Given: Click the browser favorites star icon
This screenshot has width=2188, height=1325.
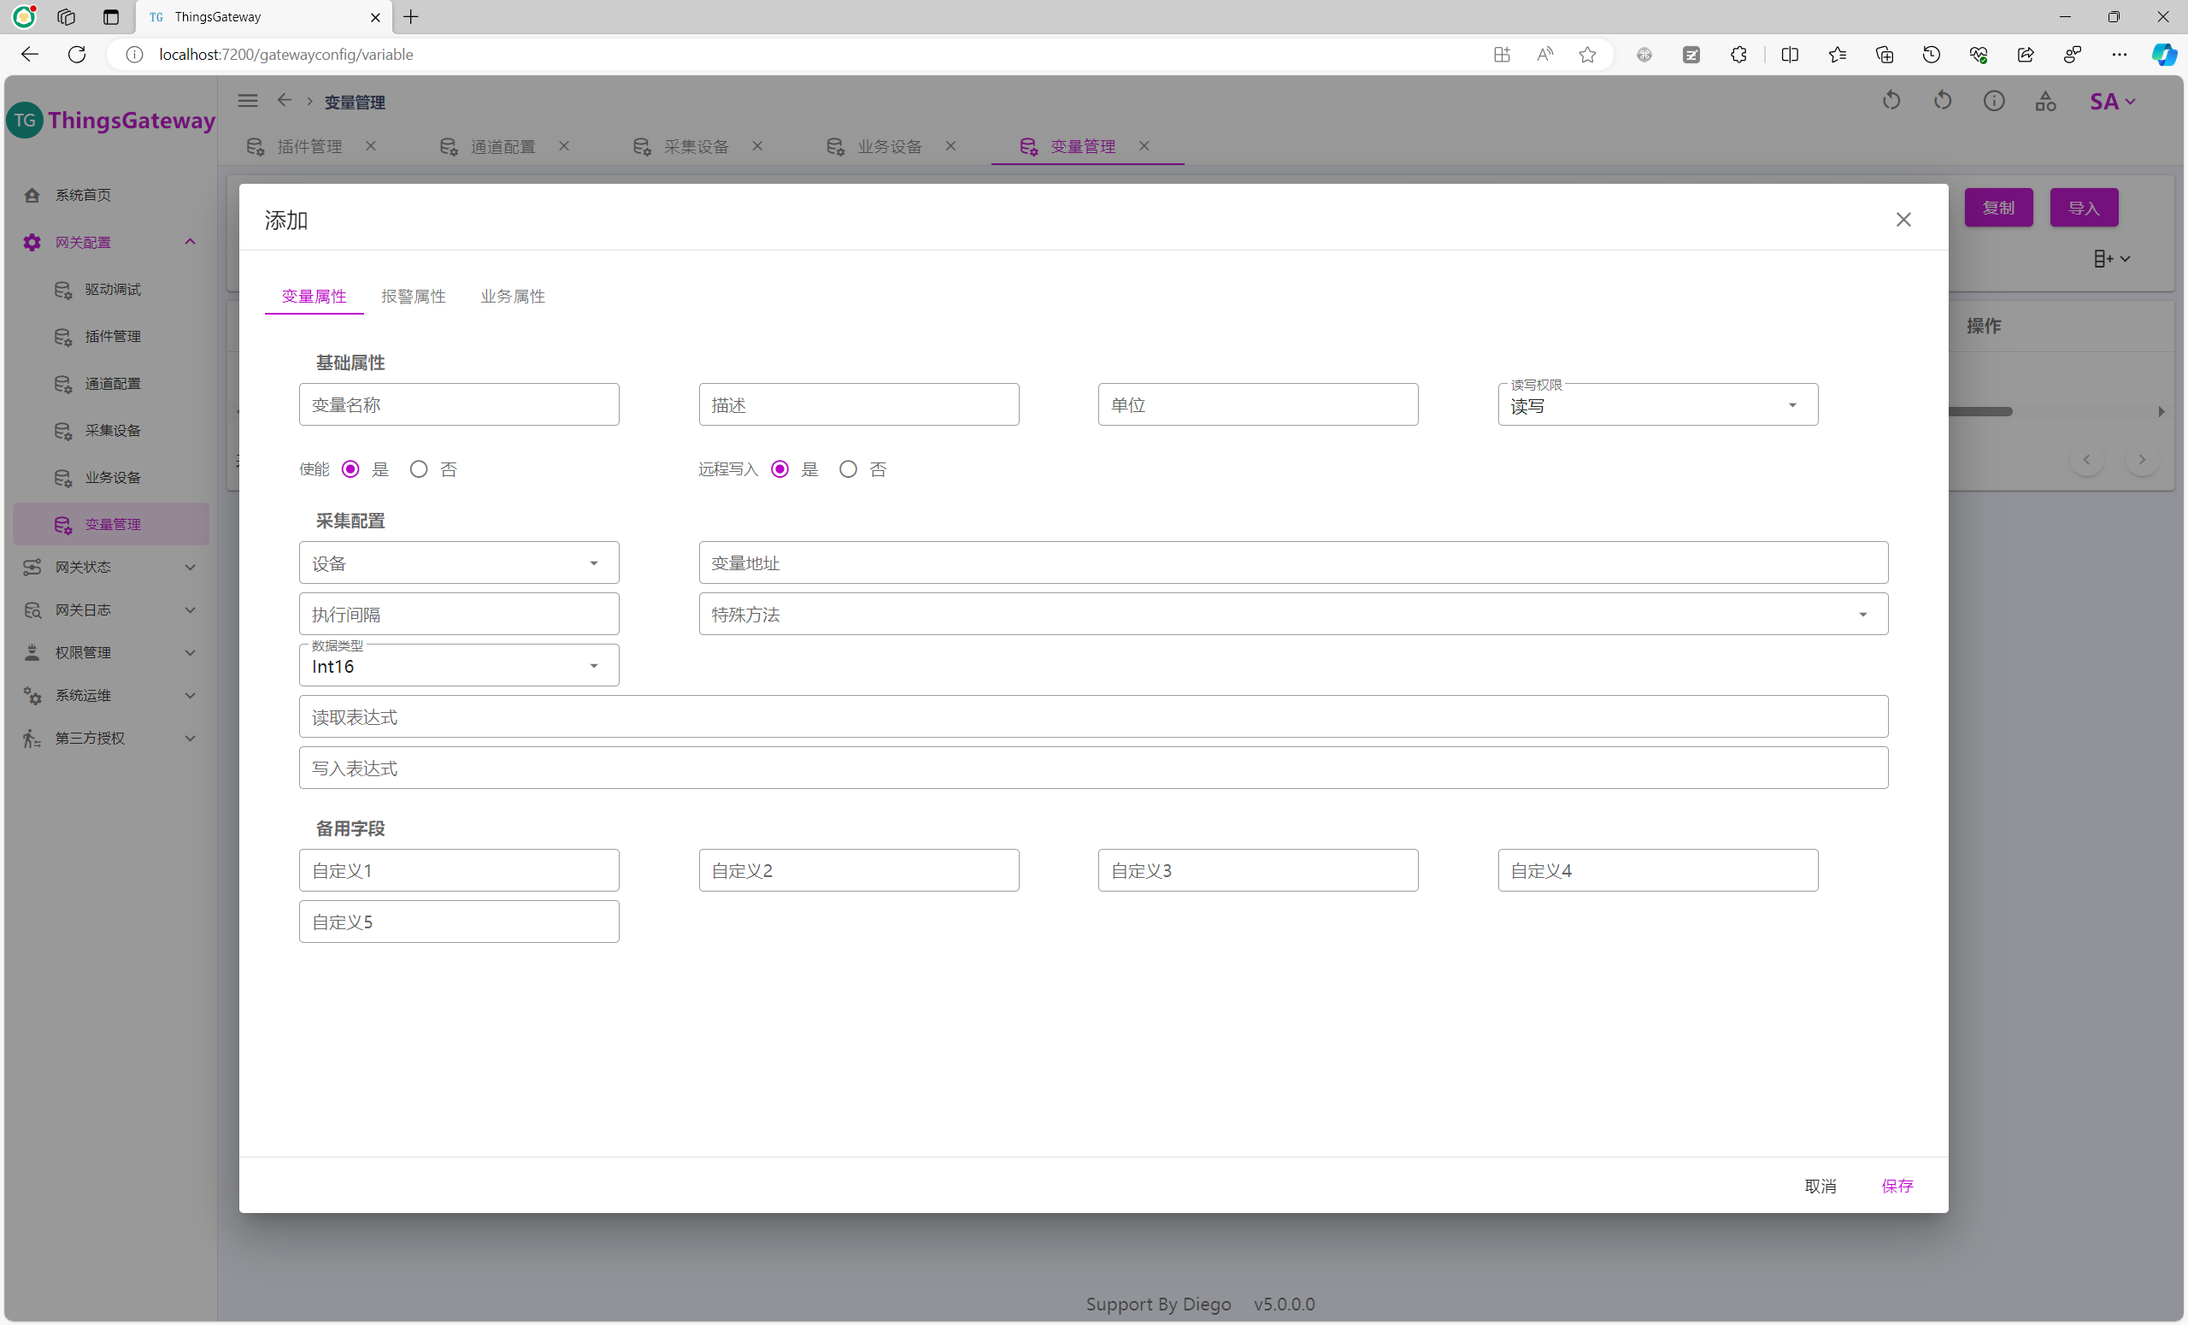Looking at the screenshot, I should click(1587, 55).
